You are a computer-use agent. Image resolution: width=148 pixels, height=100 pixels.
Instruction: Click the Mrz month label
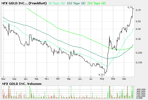pos(47,79)
